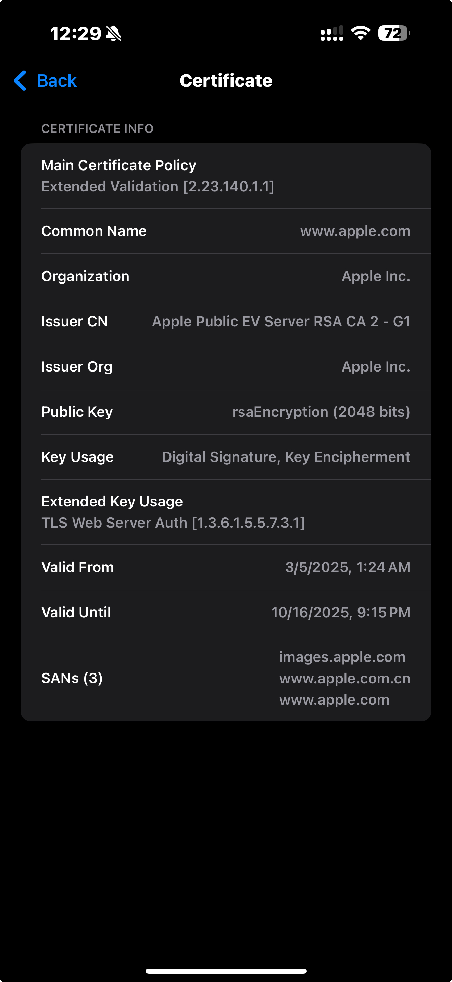Select the Extended Key Usage row
The width and height of the screenshot is (452, 982).
coord(226,512)
